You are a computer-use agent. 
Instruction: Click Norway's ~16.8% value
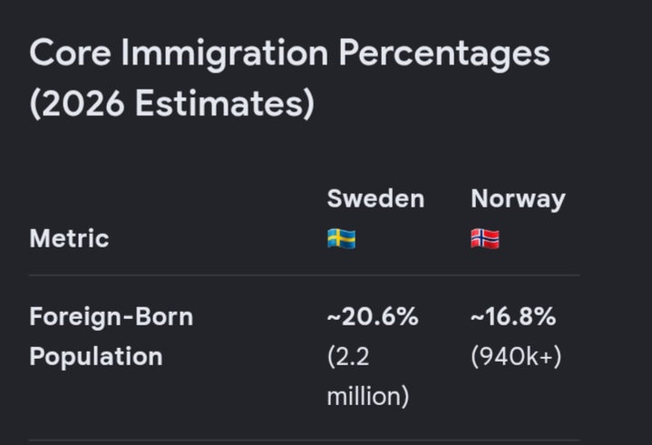pos(513,316)
